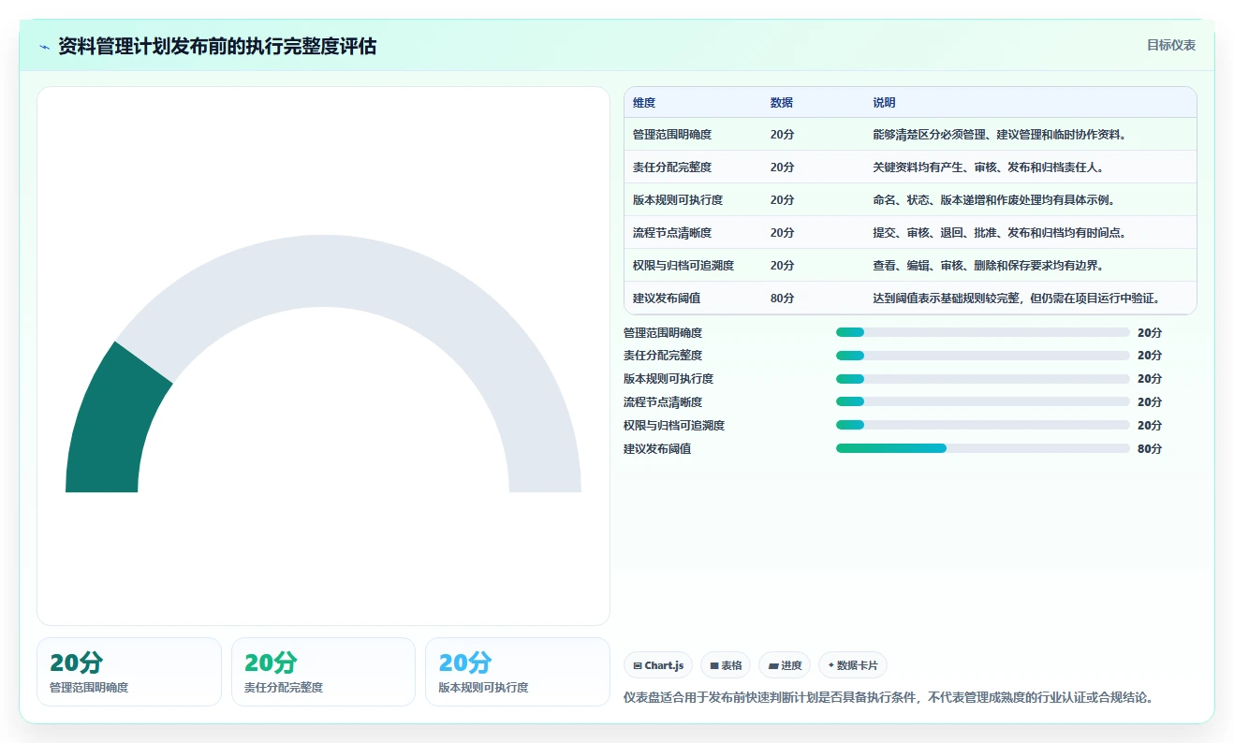This screenshot has height=743, width=1234.
Task: Open the 管理范围明确度 score card
Action: pos(129,672)
